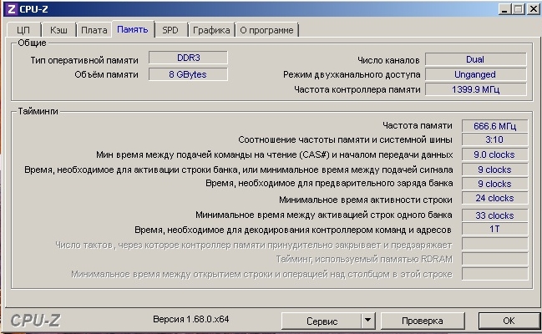
Task: Close the CPU-Z window
Action: [534, 9]
